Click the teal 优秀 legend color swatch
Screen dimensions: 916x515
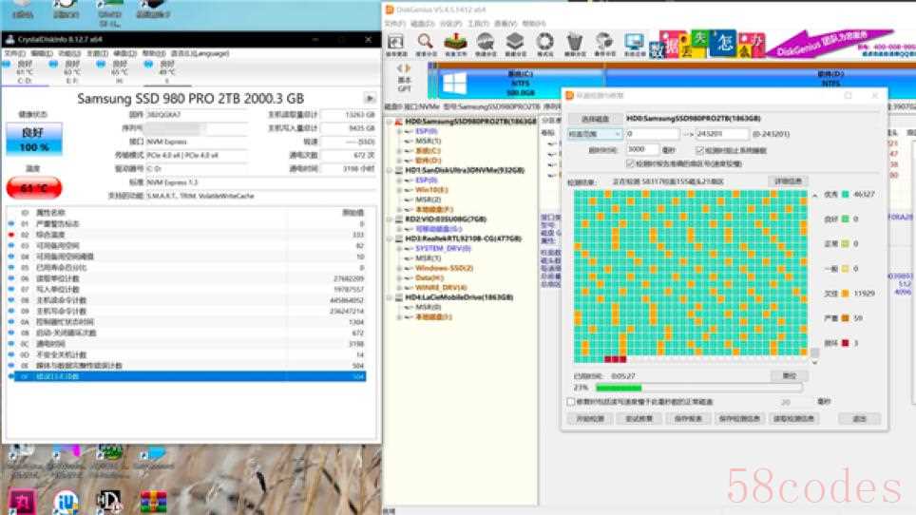pyautogui.click(x=845, y=195)
